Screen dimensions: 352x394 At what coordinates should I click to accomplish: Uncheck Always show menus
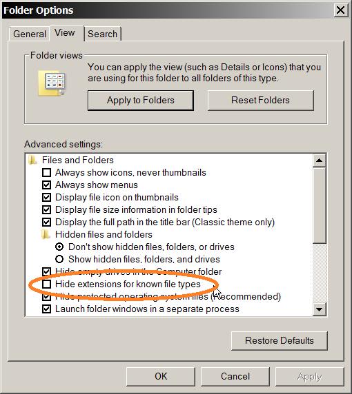pyautogui.click(x=46, y=185)
